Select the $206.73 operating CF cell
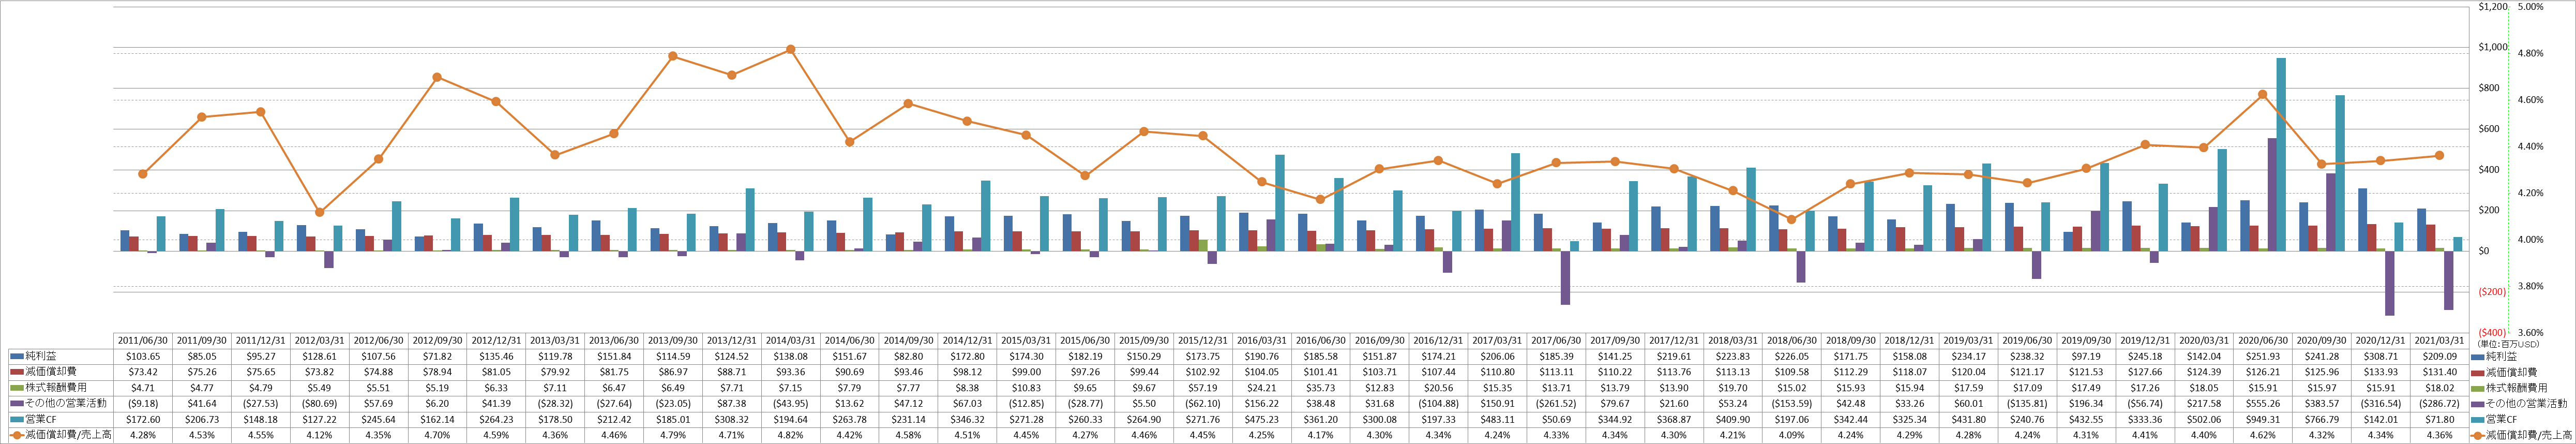This screenshot has height=444, width=2576. [x=203, y=419]
